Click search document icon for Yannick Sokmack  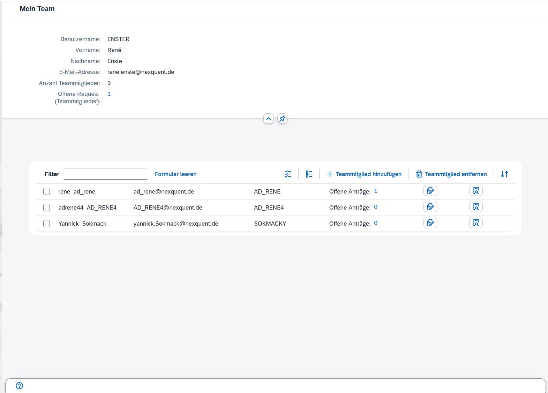[x=476, y=223]
